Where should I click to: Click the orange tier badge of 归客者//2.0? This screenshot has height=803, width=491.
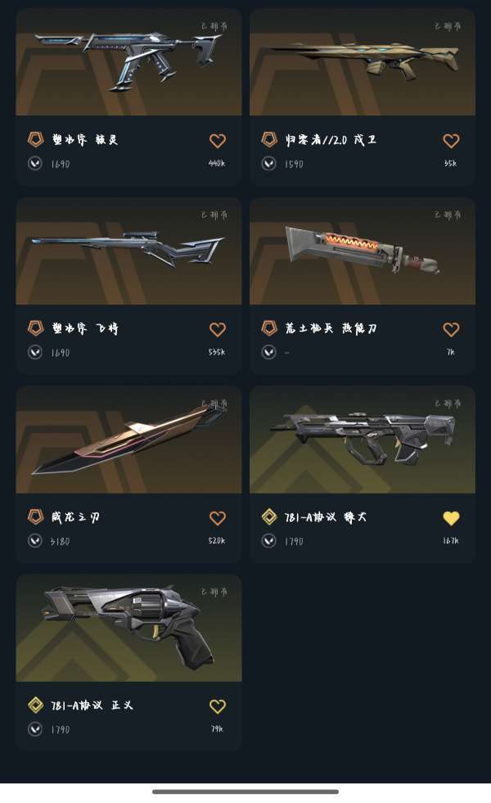click(269, 139)
